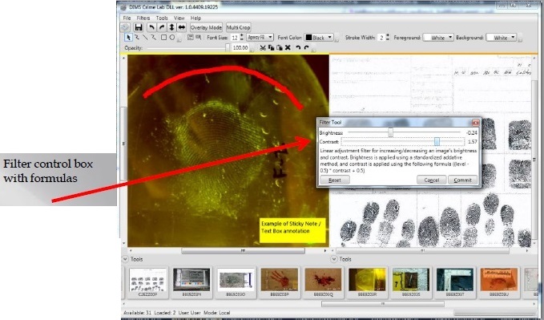Viewport: 544px width, 320px height.
Task: Click the Stroke Width stepper arrows
Action: tap(388, 38)
